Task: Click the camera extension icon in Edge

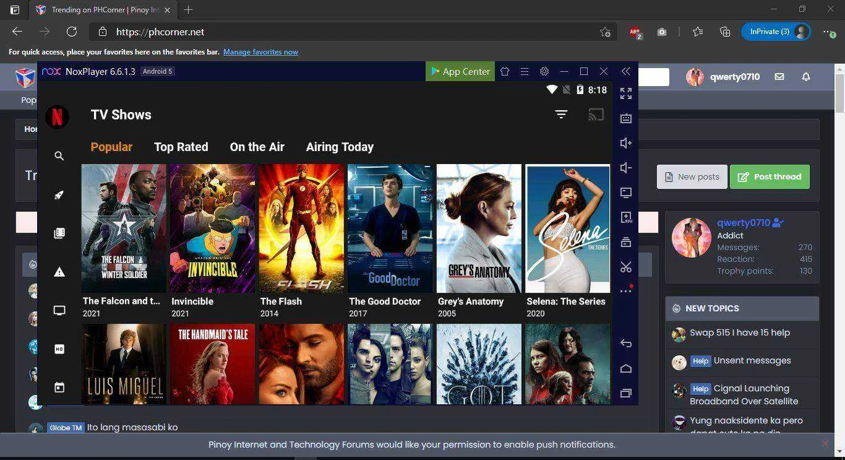Action: (662, 32)
